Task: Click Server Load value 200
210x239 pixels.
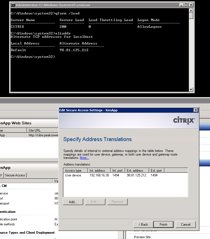Action: [x=63, y=27]
